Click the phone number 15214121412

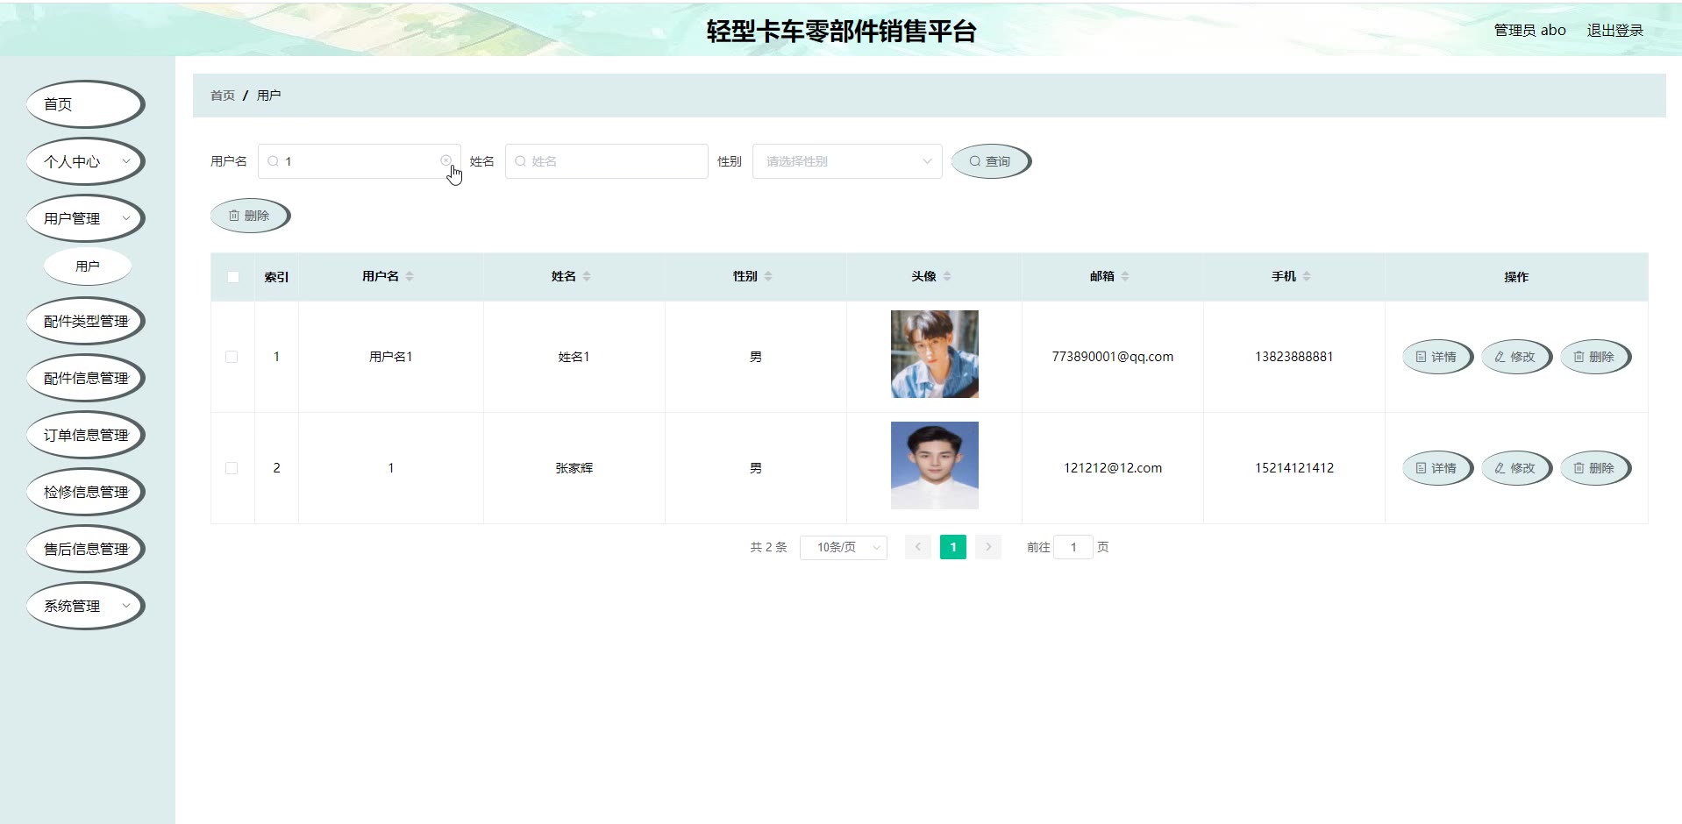(1294, 468)
